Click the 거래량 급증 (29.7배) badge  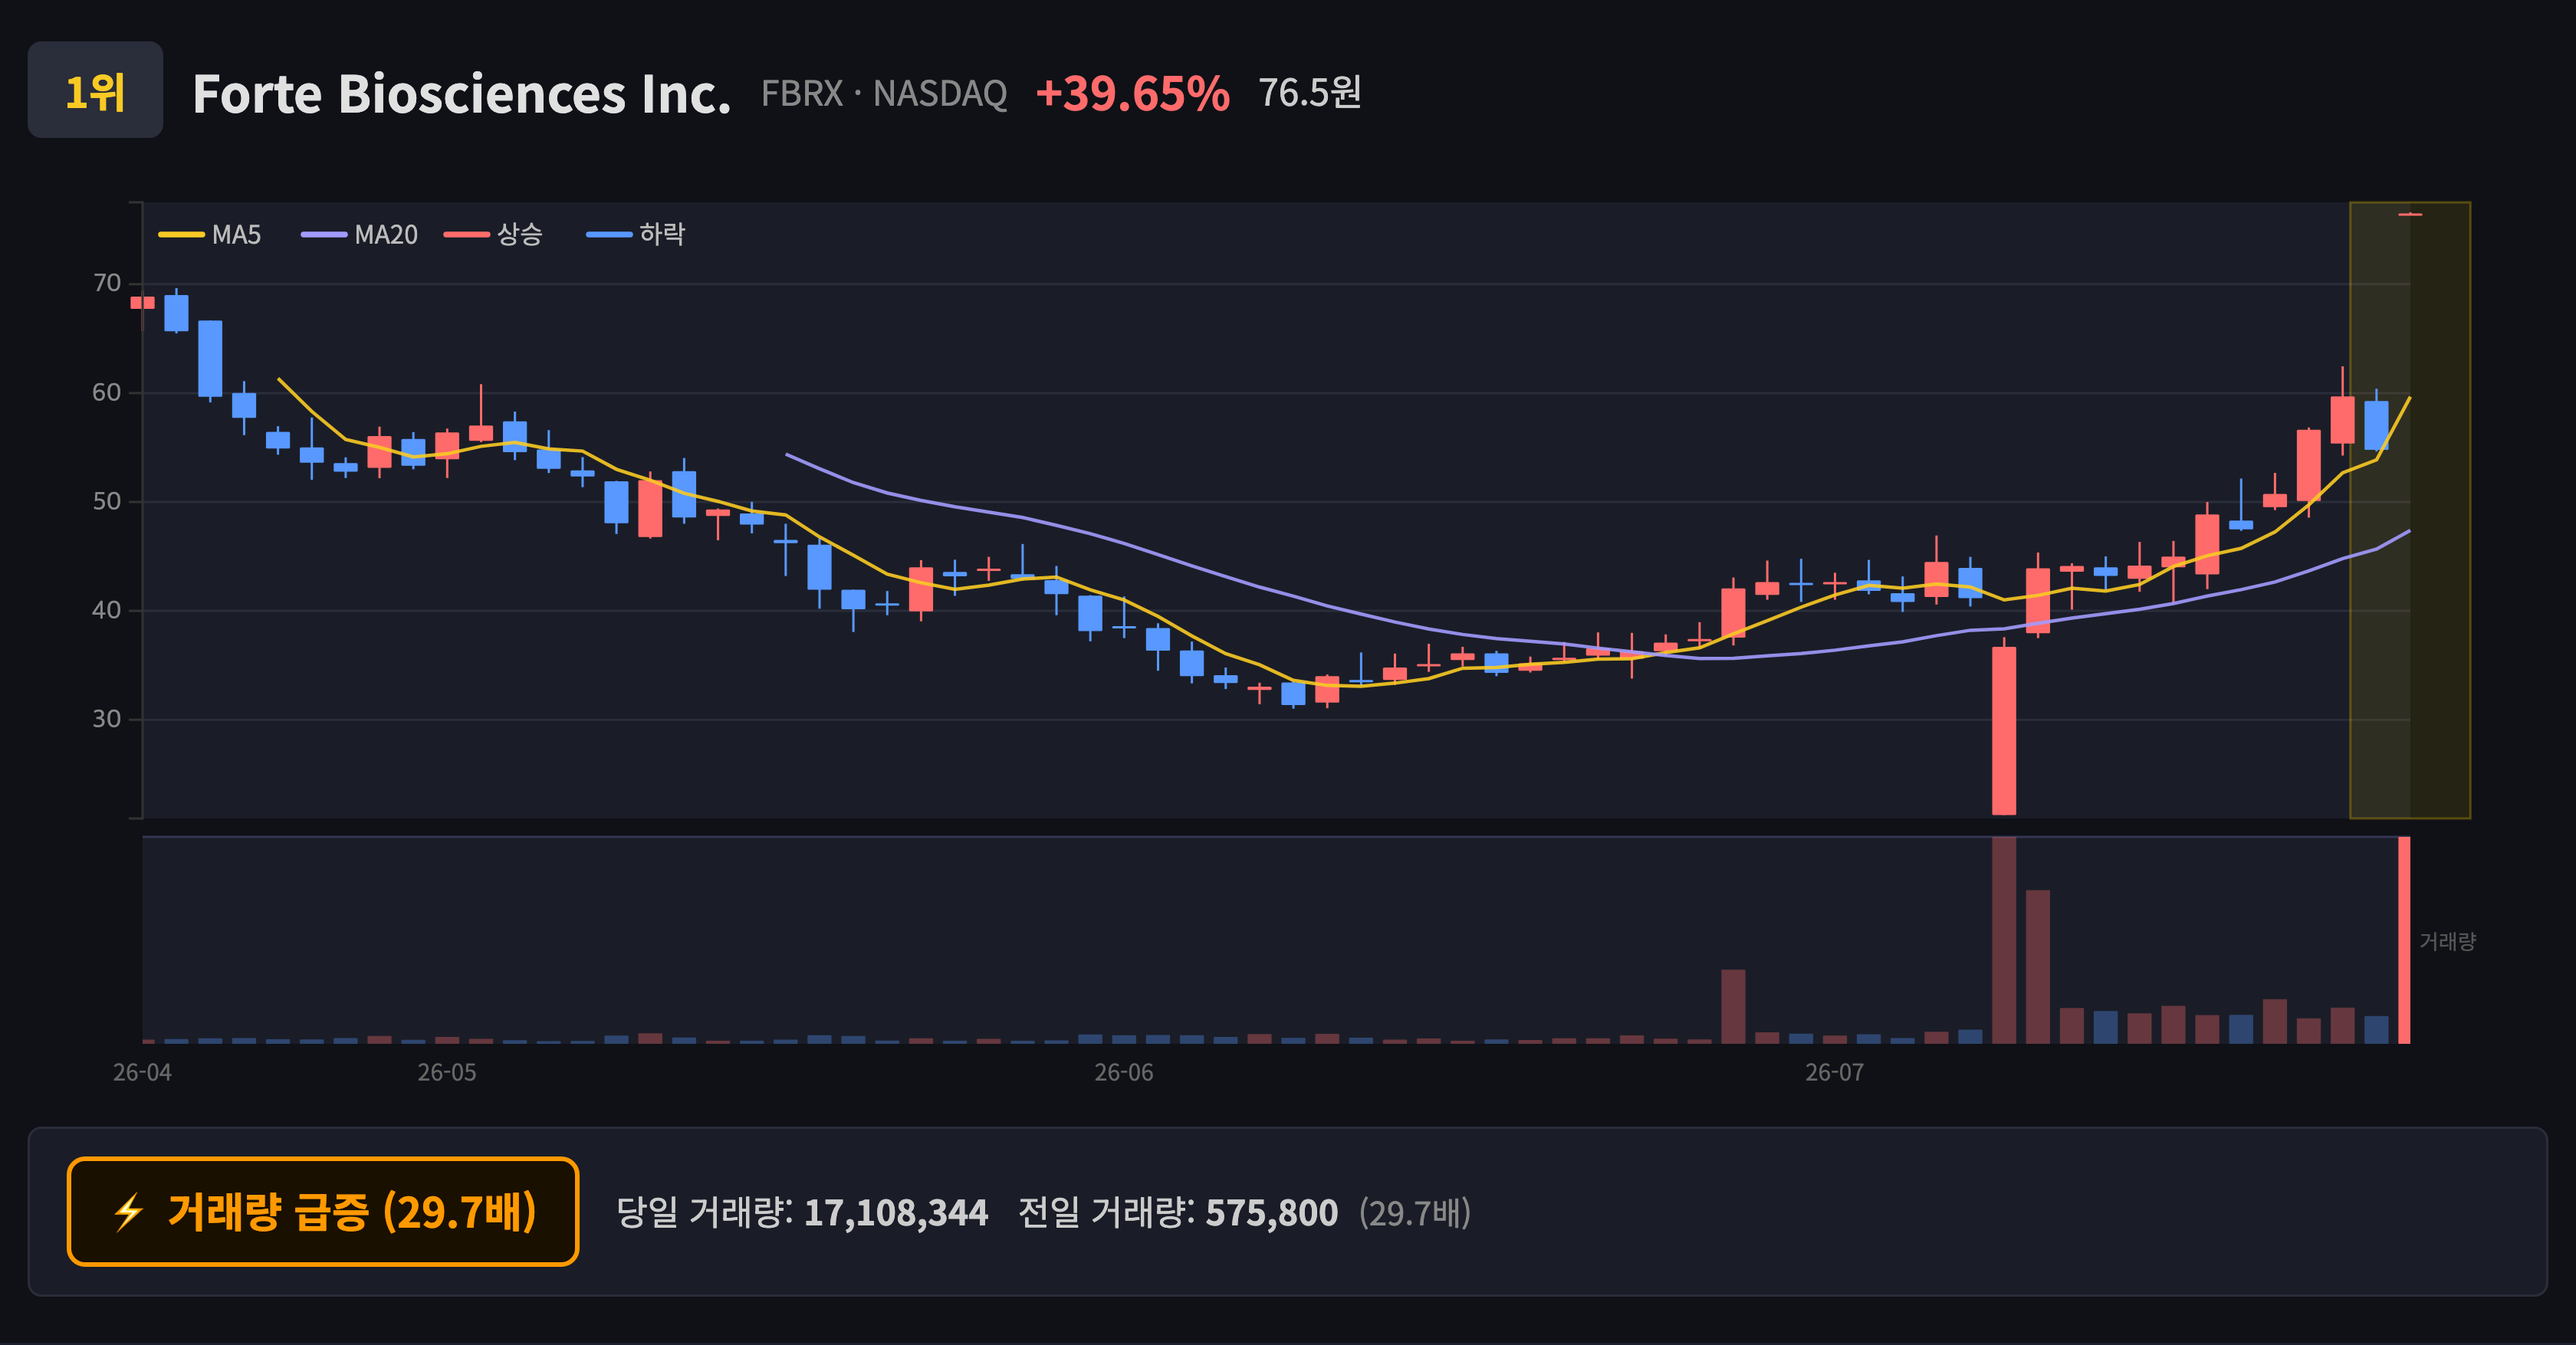(x=323, y=1211)
